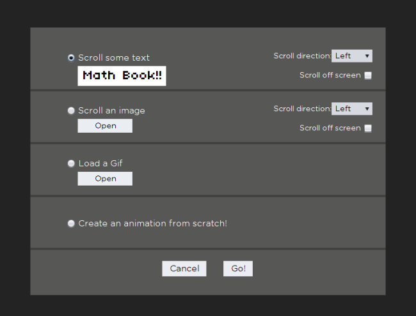Open Scroll direction dropdown for text scrolling
The image size is (416, 316).
pyautogui.click(x=352, y=56)
